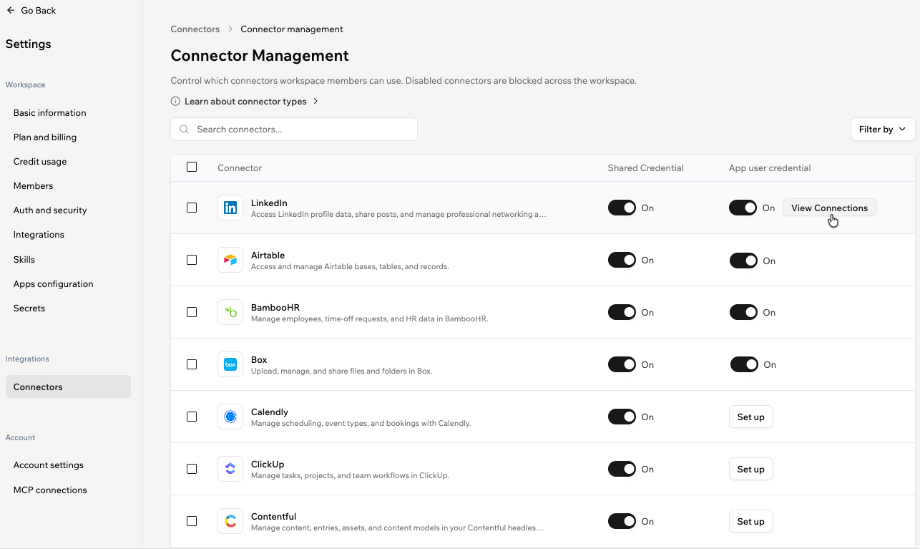The height and width of the screenshot is (549, 920).
Task: Focus the Search connectors input field
Action: click(294, 130)
